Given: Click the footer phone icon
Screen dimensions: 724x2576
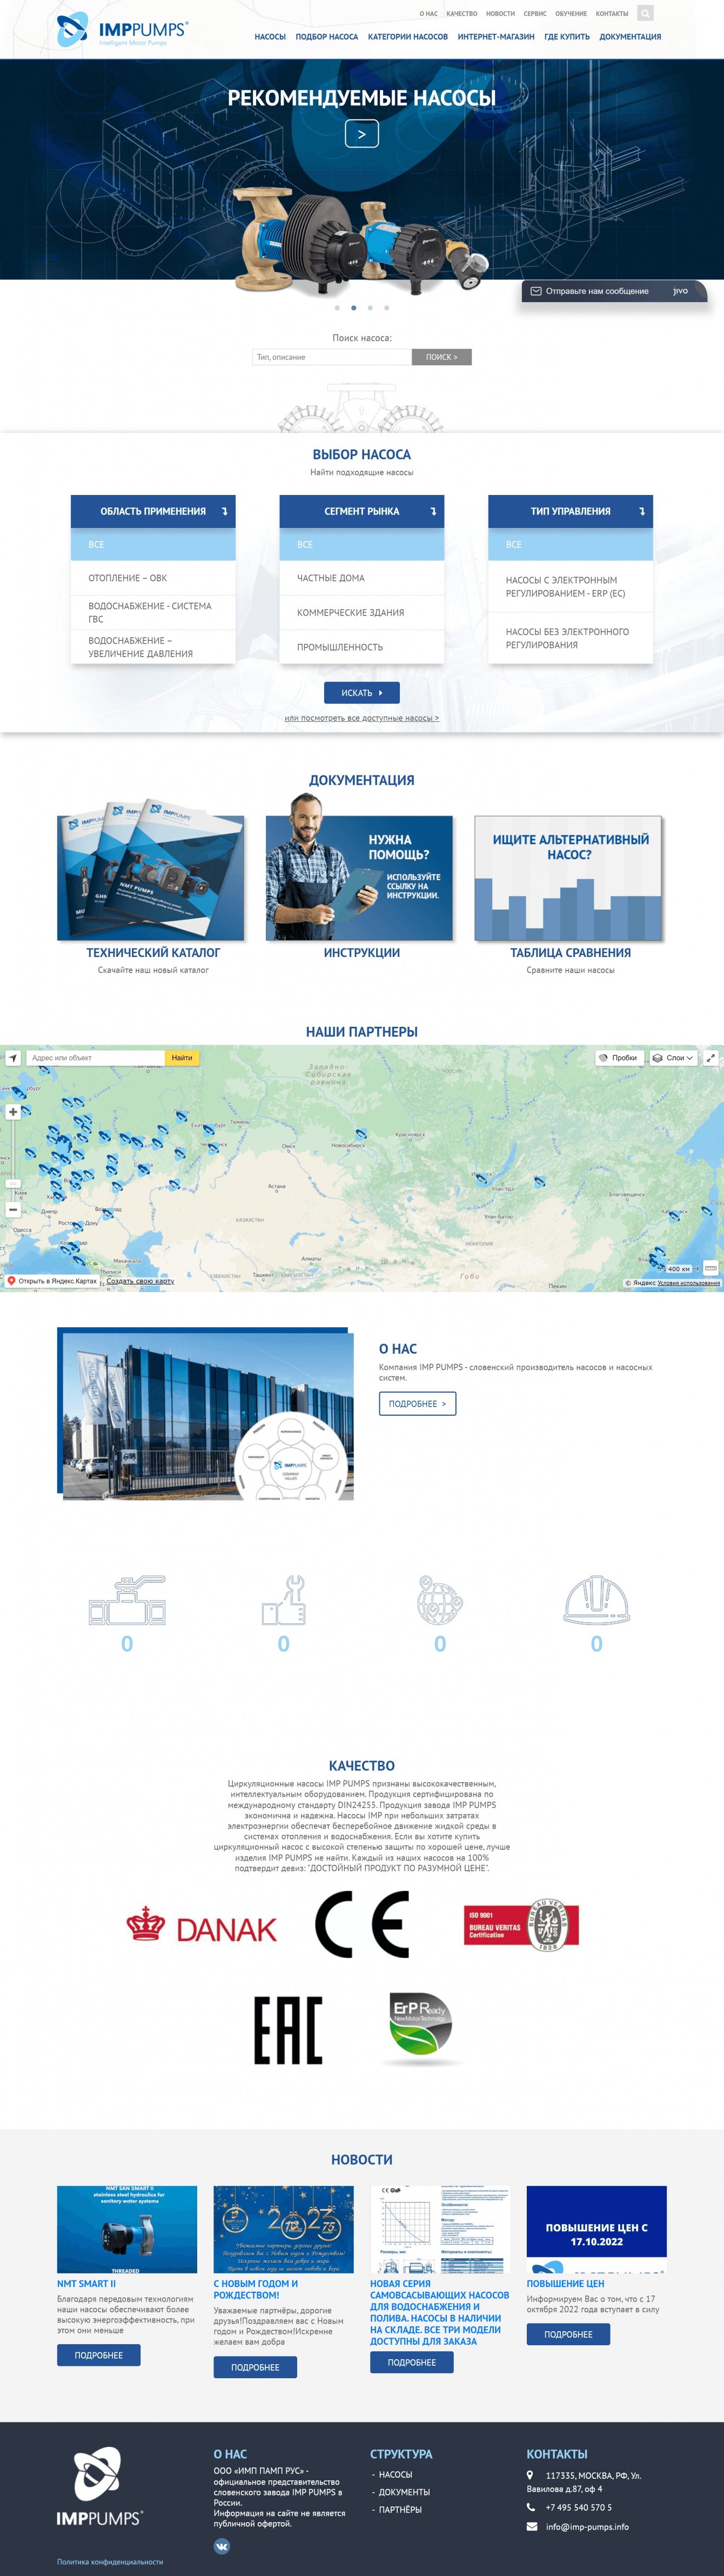Looking at the screenshot, I should coord(531,2507).
